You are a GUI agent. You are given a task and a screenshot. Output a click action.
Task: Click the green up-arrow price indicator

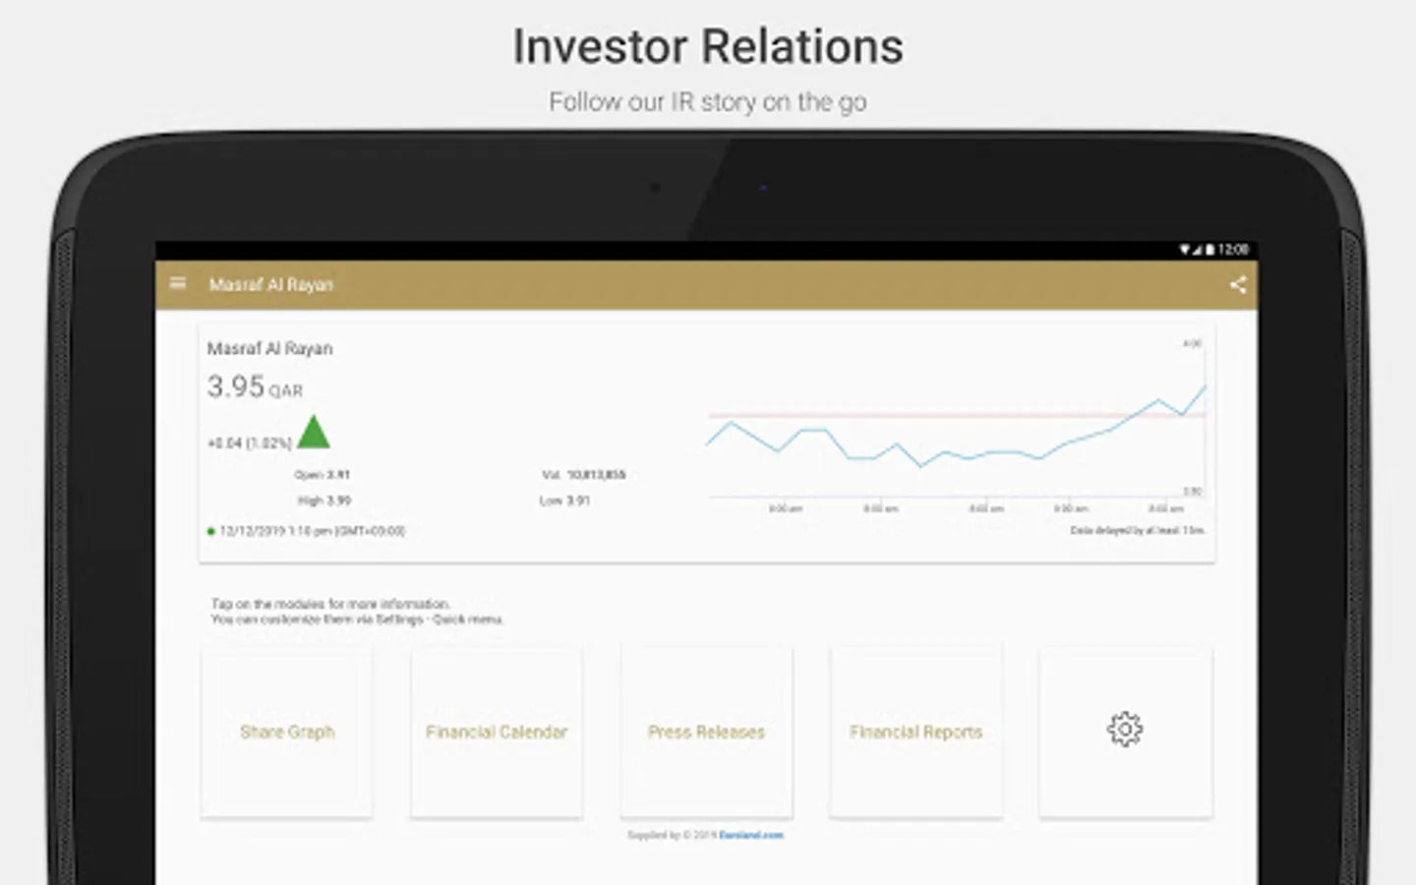click(x=314, y=432)
